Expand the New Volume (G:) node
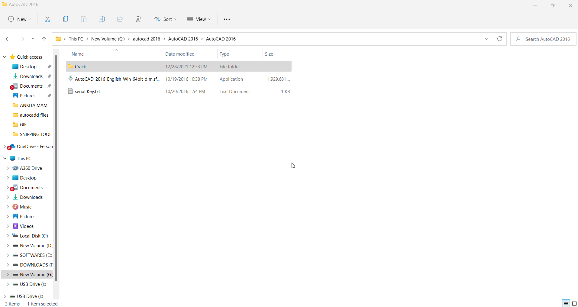 [8, 274]
